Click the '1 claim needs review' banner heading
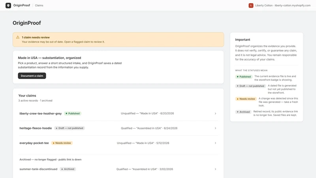This screenshot has width=316, height=178. [x=36, y=37]
